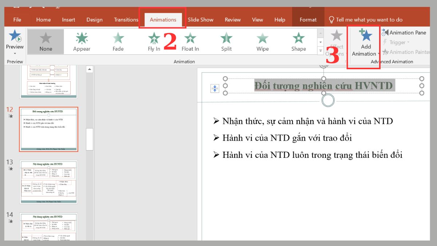Select the Appear animation effect
437x246 pixels.
point(81,41)
